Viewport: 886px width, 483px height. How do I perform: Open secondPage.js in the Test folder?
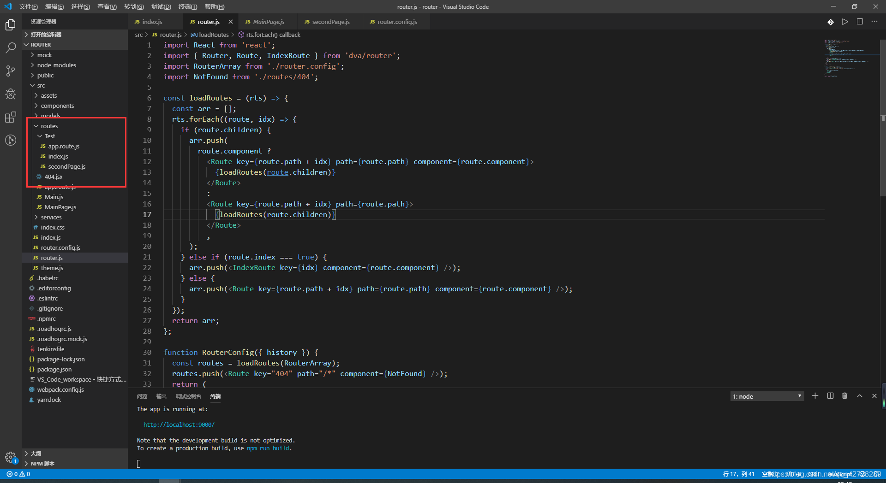point(76,166)
